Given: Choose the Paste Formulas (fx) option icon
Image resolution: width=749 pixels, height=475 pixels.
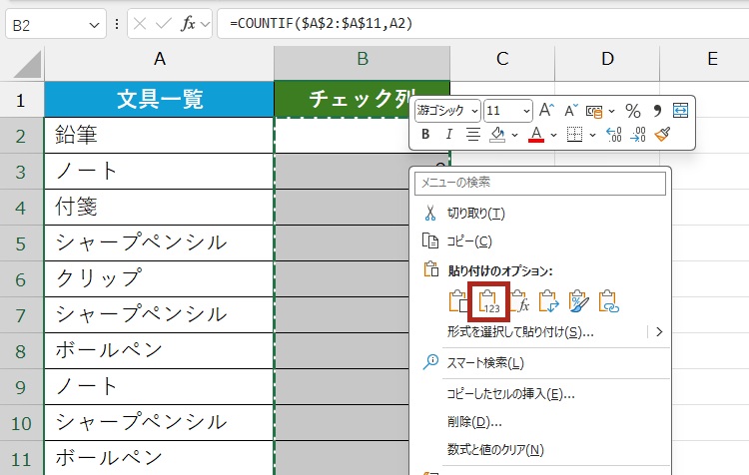Looking at the screenshot, I should tap(519, 302).
